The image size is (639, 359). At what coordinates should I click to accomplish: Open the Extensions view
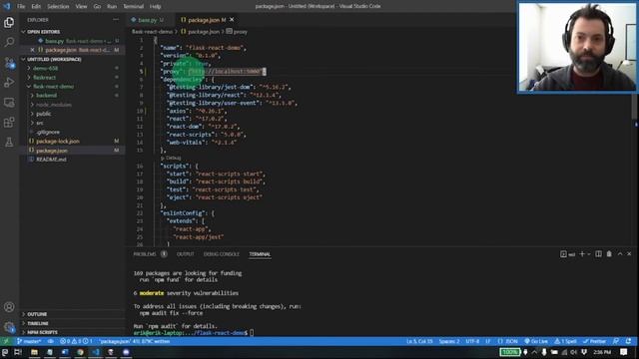[x=9, y=122]
